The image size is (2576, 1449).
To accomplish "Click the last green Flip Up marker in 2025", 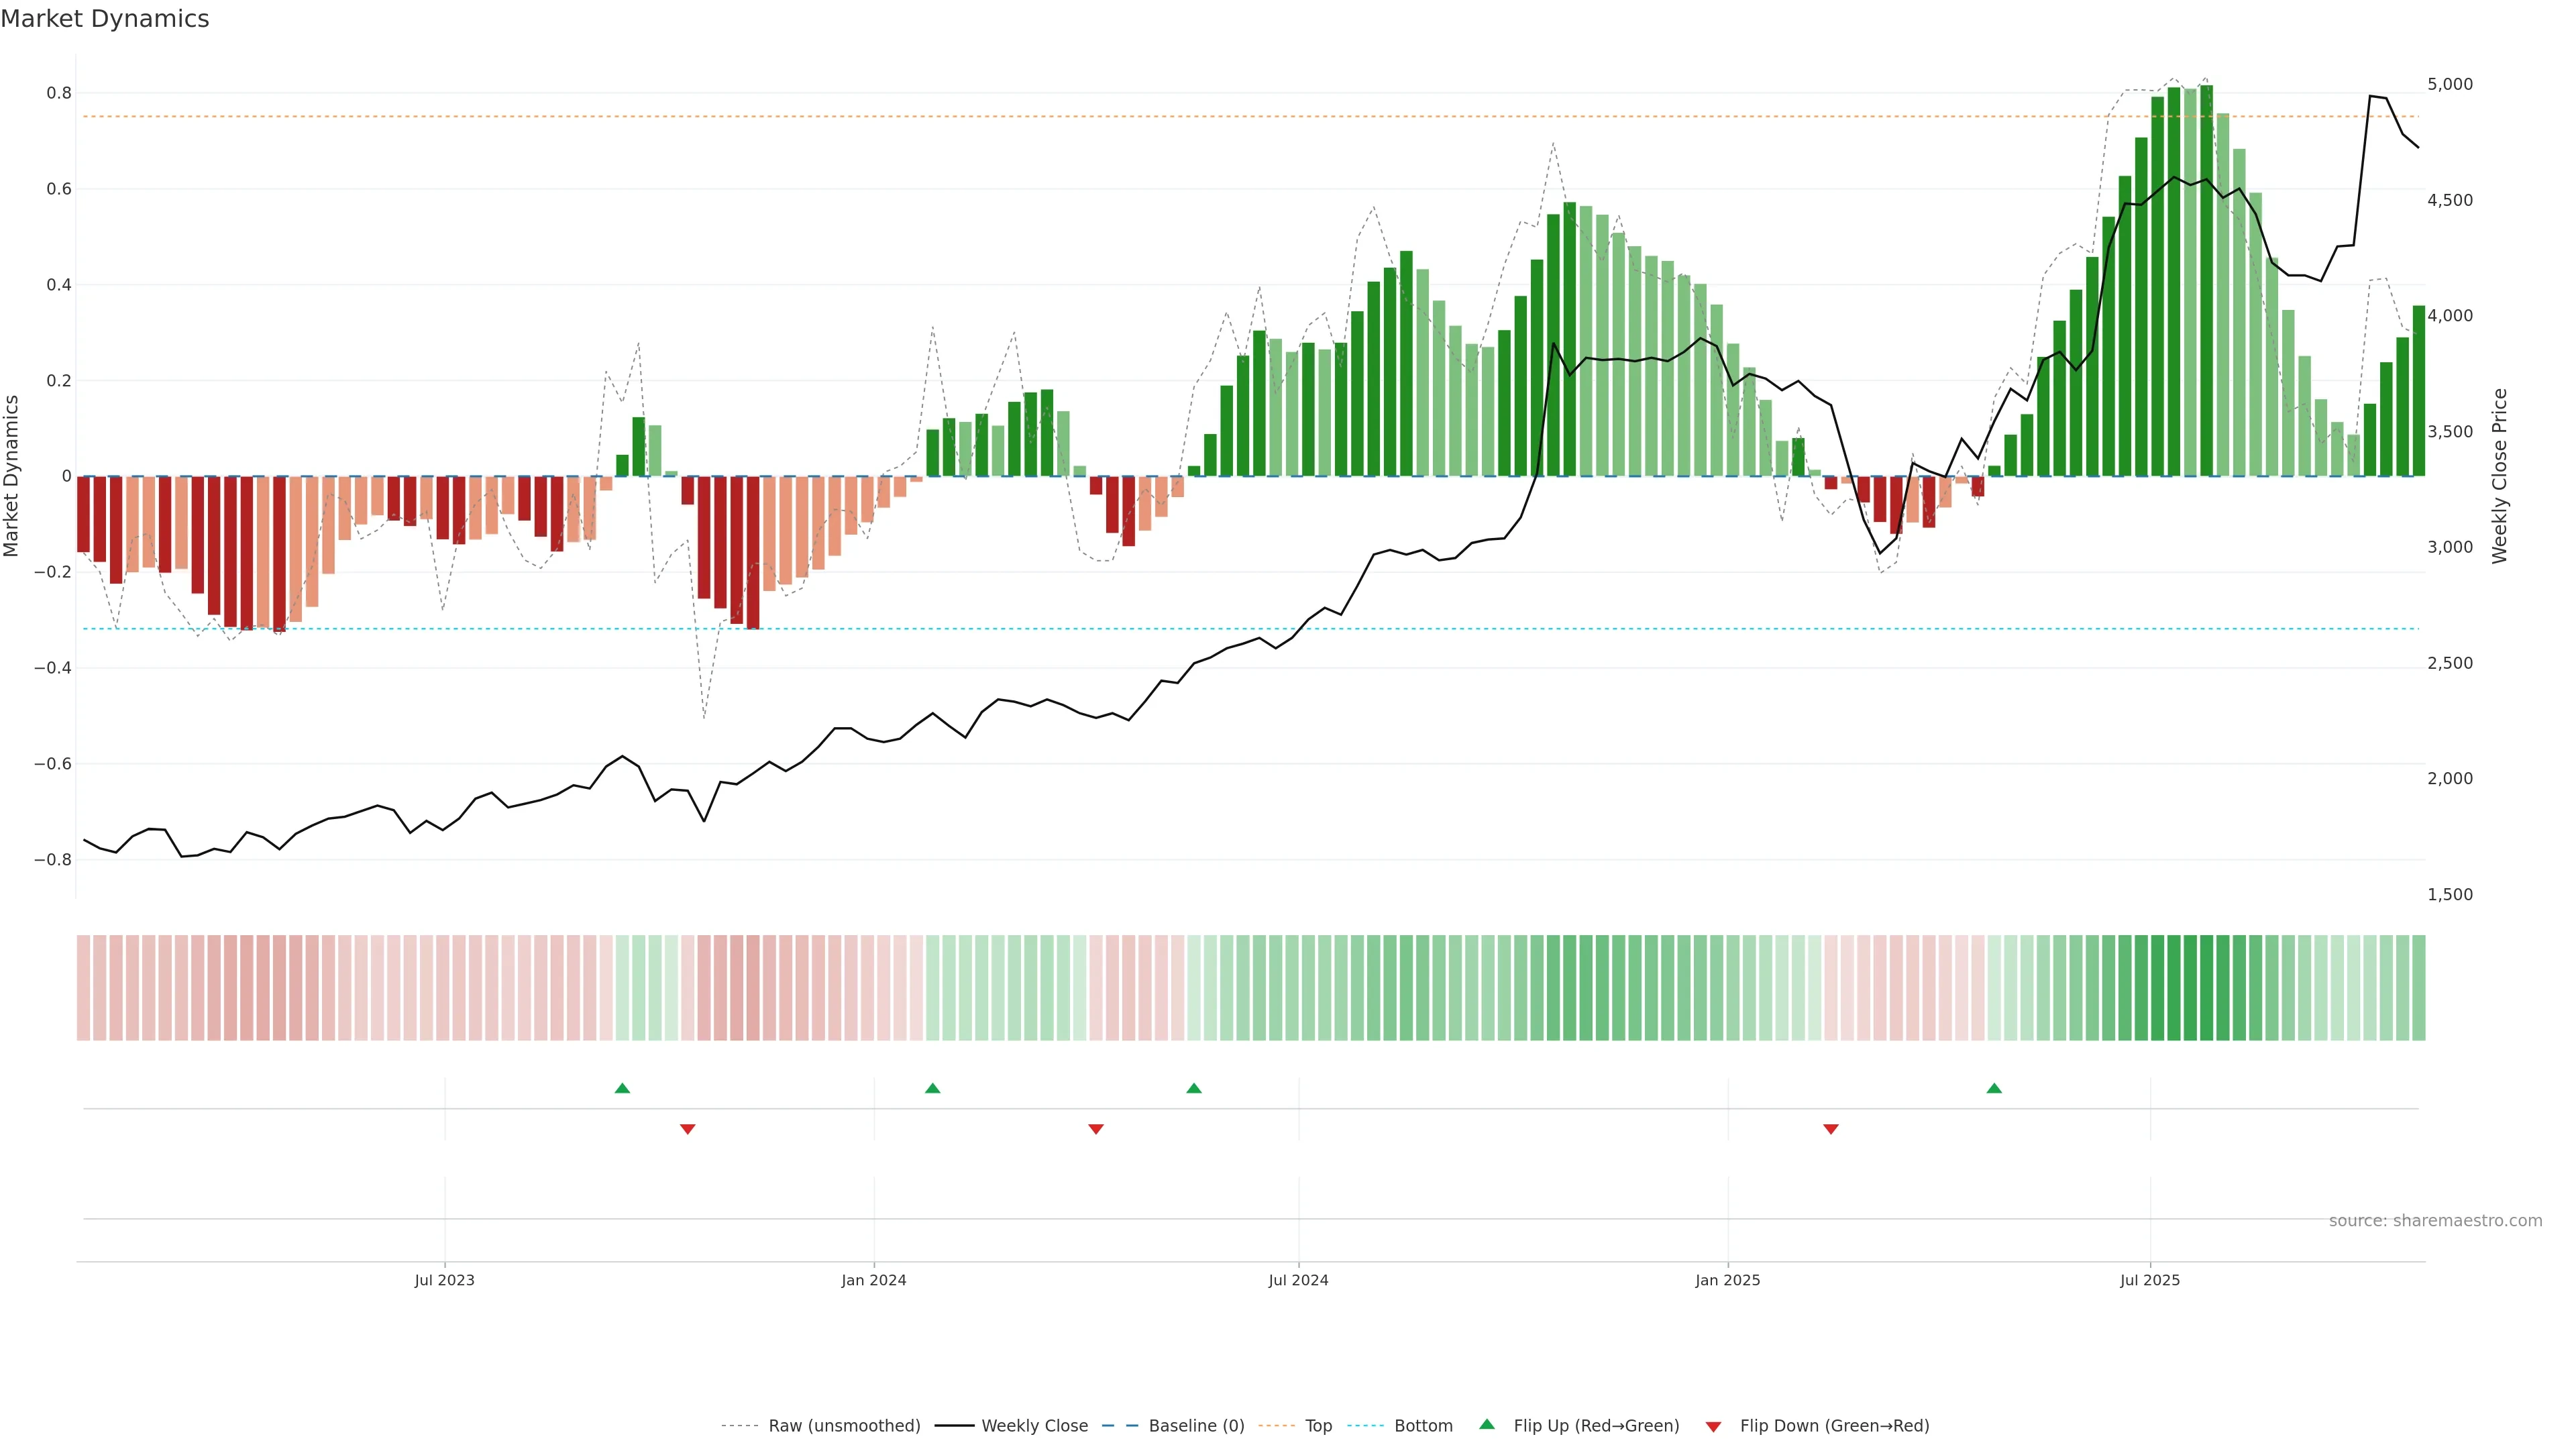I will [x=1993, y=1088].
